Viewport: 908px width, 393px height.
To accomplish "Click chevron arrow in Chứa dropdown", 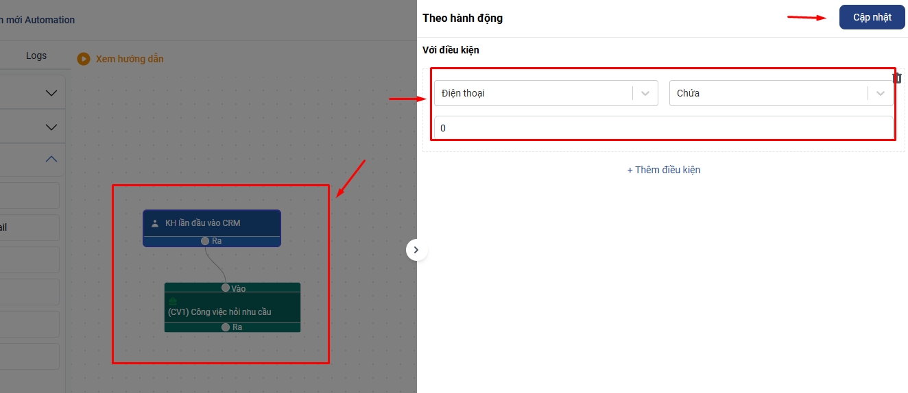I will pyautogui.click(x=881, y=93).
